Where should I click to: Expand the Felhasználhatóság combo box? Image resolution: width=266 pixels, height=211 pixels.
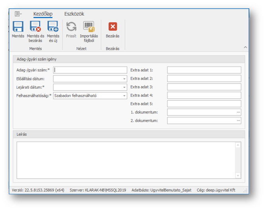click(124, 96)
